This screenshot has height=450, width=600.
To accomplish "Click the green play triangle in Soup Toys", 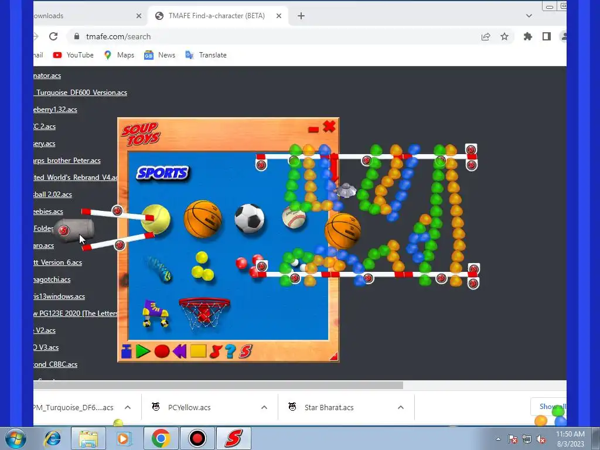I will [x=143, y=352].
